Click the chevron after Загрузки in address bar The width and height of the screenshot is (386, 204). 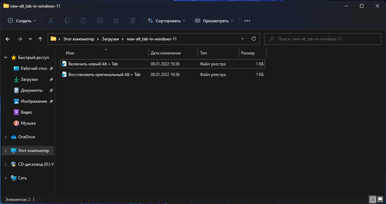click(123, 39)
